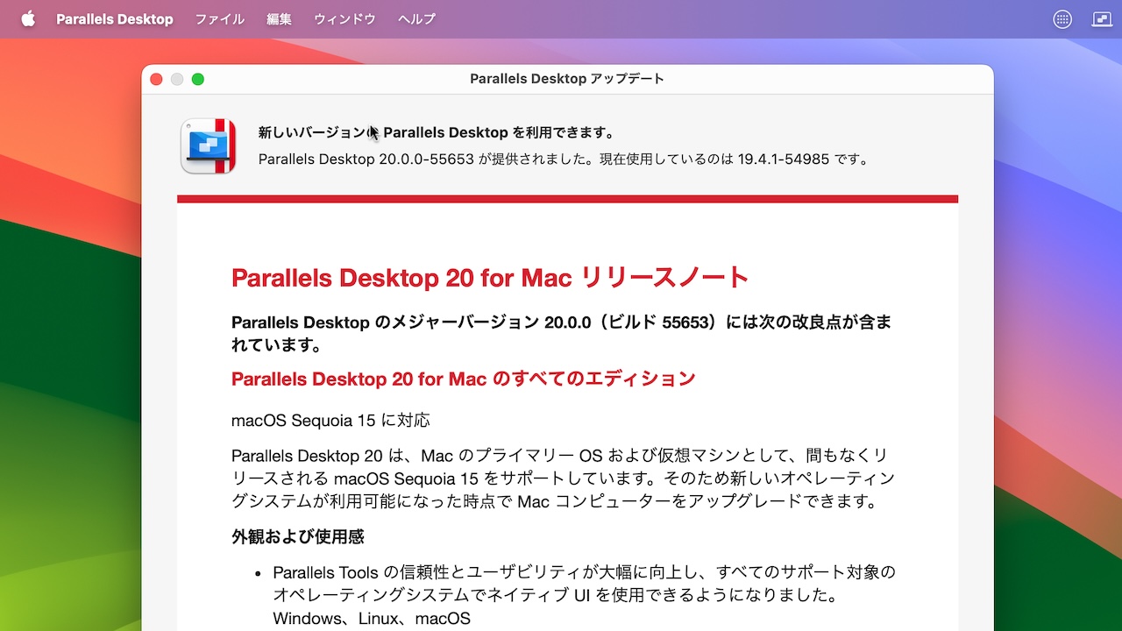The image size is (1122, 631).
Task: Click the Parallels Desktop app icon in update window
Action: (x=208, y=145)
